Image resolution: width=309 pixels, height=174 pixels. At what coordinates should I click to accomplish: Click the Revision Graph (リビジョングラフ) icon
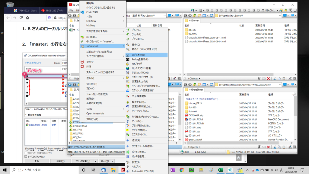click(128, 73)
